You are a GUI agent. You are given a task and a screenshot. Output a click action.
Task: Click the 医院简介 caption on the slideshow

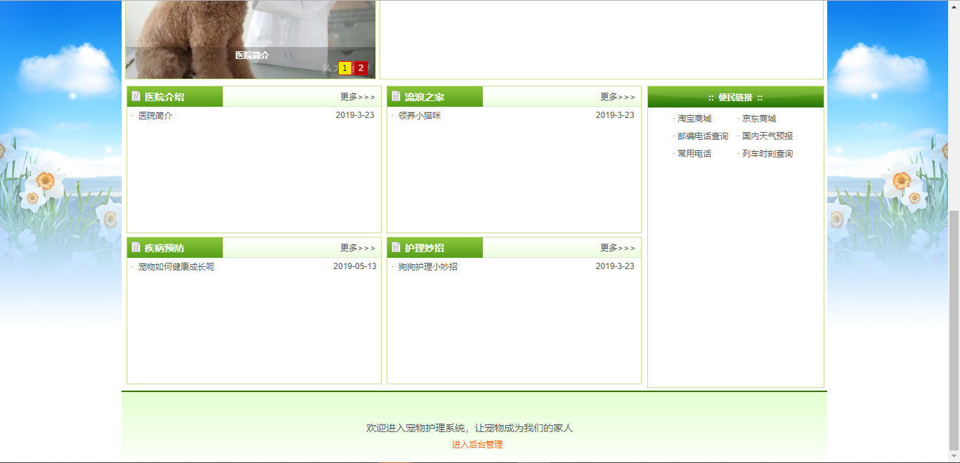point(252,55)
